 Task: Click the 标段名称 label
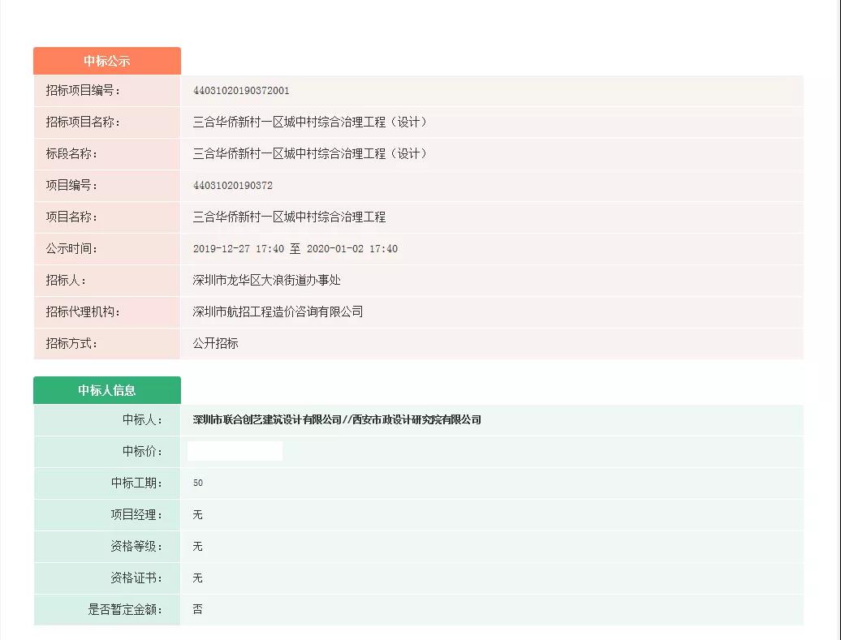71,154
